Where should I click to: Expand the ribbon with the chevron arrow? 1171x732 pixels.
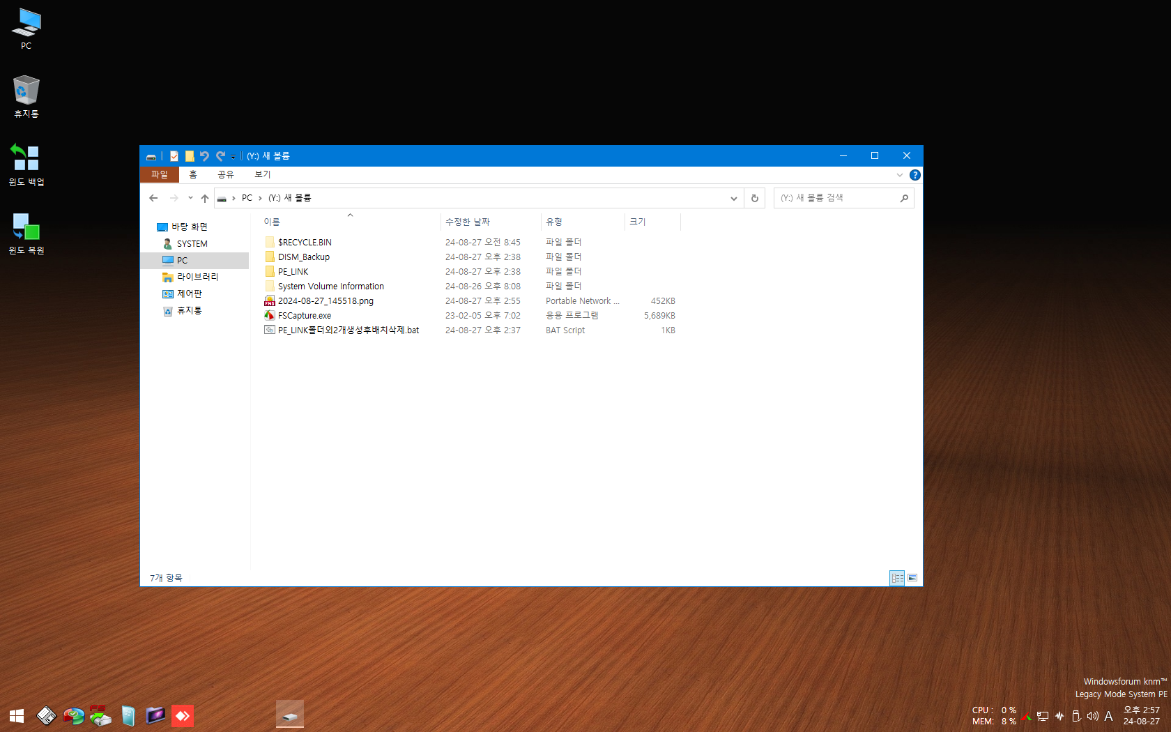pyautogui.click(x=900, y=175)
